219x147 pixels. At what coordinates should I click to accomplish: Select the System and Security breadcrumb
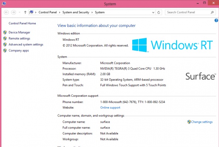[76, 12]
